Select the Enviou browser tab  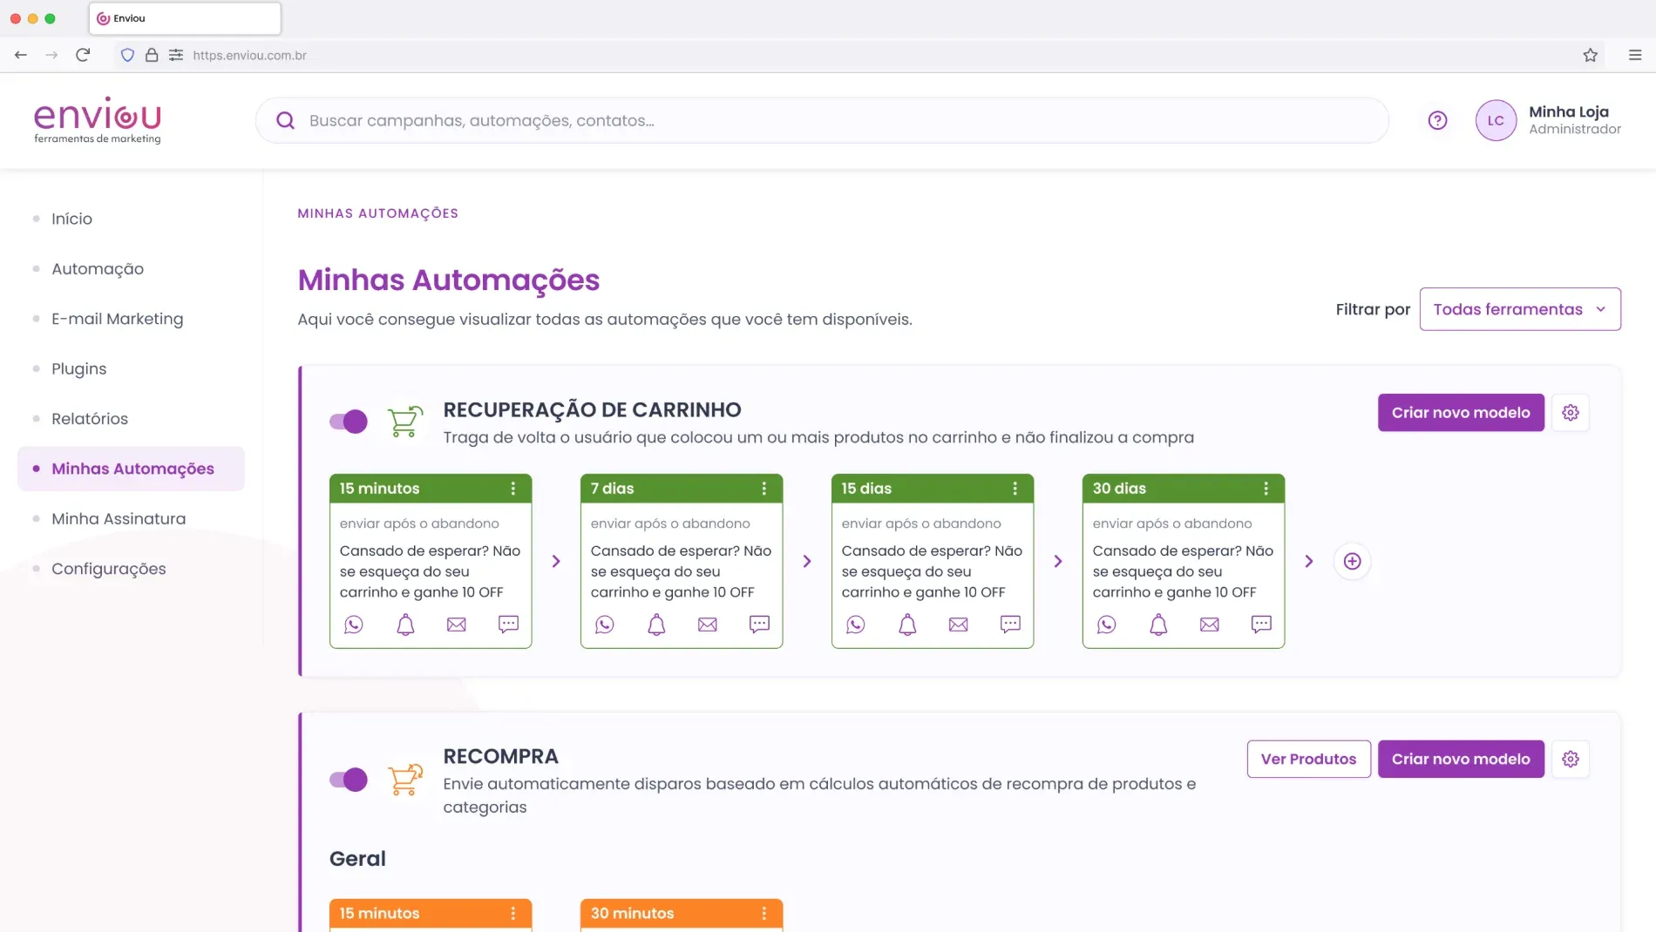click(x=185, y=18)
